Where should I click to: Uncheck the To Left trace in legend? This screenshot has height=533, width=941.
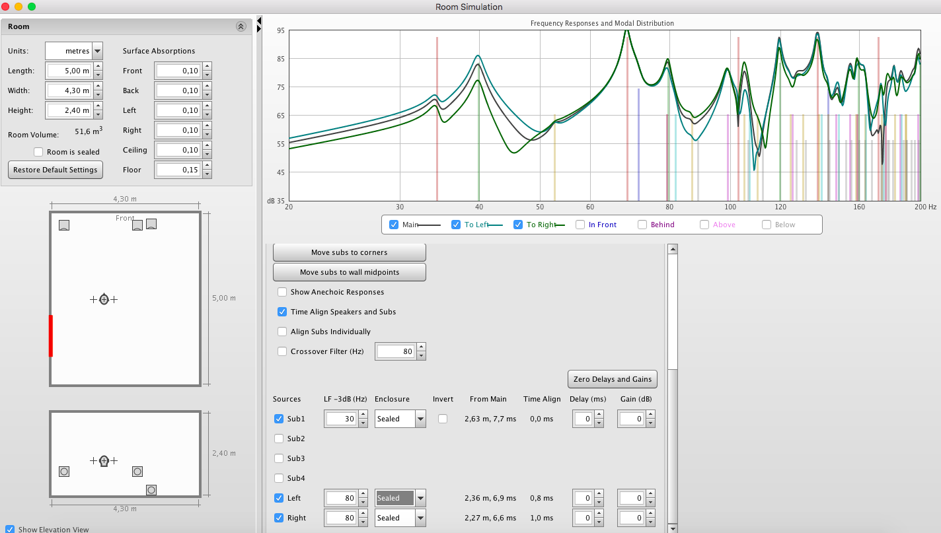(456, 225)
